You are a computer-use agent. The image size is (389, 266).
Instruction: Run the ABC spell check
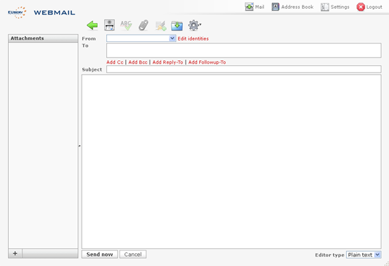click(126, 25)
